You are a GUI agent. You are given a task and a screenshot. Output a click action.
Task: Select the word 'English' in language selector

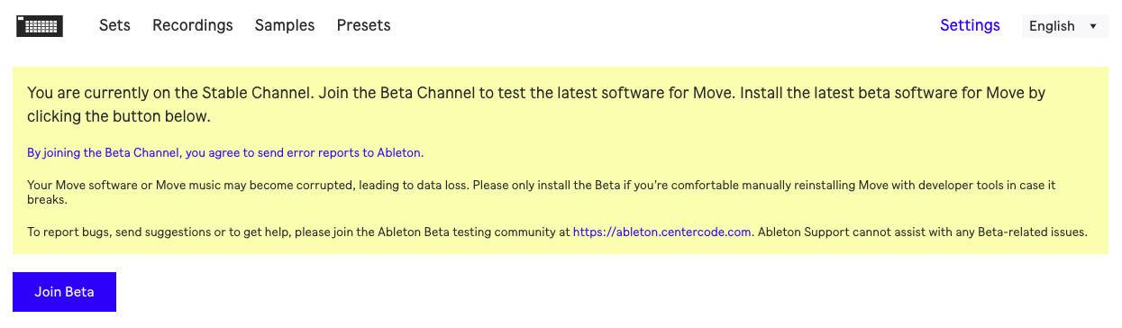tap(1052, 26)
